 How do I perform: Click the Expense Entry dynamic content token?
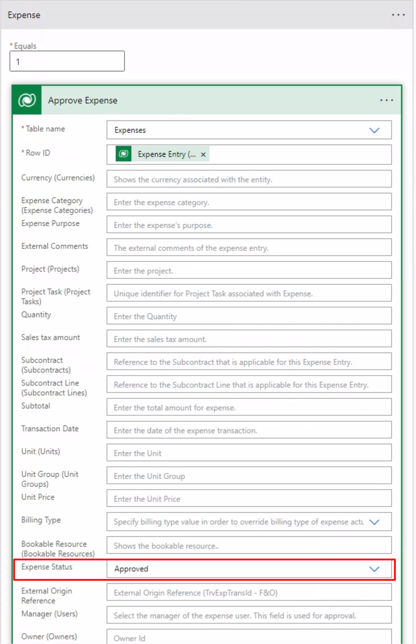[x=162, y=154]
